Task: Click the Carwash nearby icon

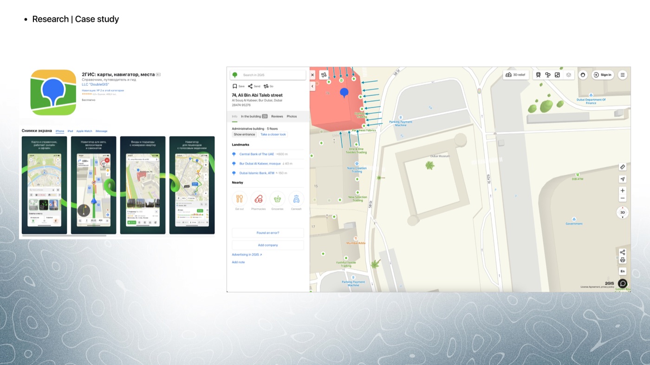Action: pos(296,199)
